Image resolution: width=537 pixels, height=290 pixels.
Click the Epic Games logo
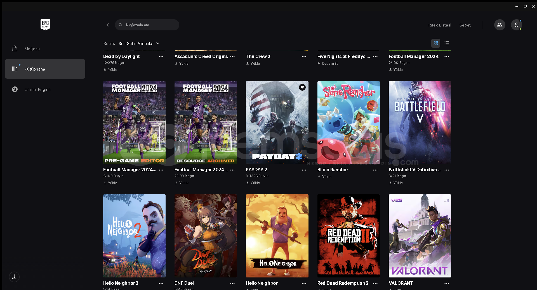coord(45,25)
